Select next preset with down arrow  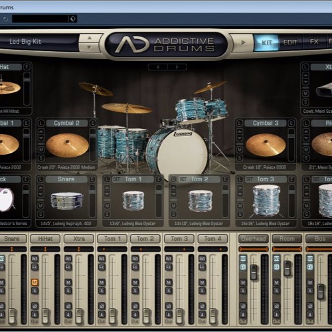[x=90, y=47]
